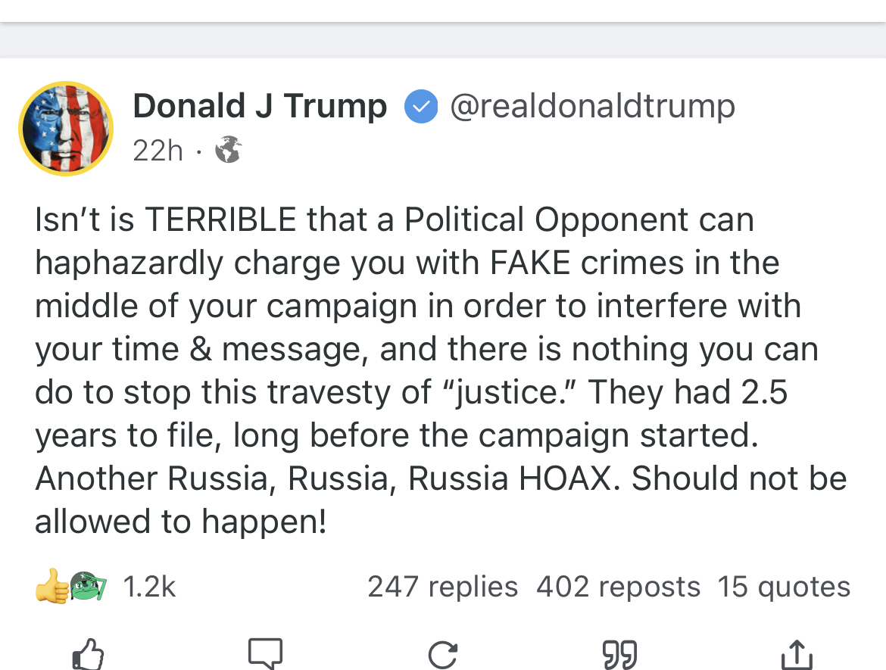The width and height of the screenshot is (886, 670).
Task: Open the flag-painted profile avatar
Action: [66, 128]
